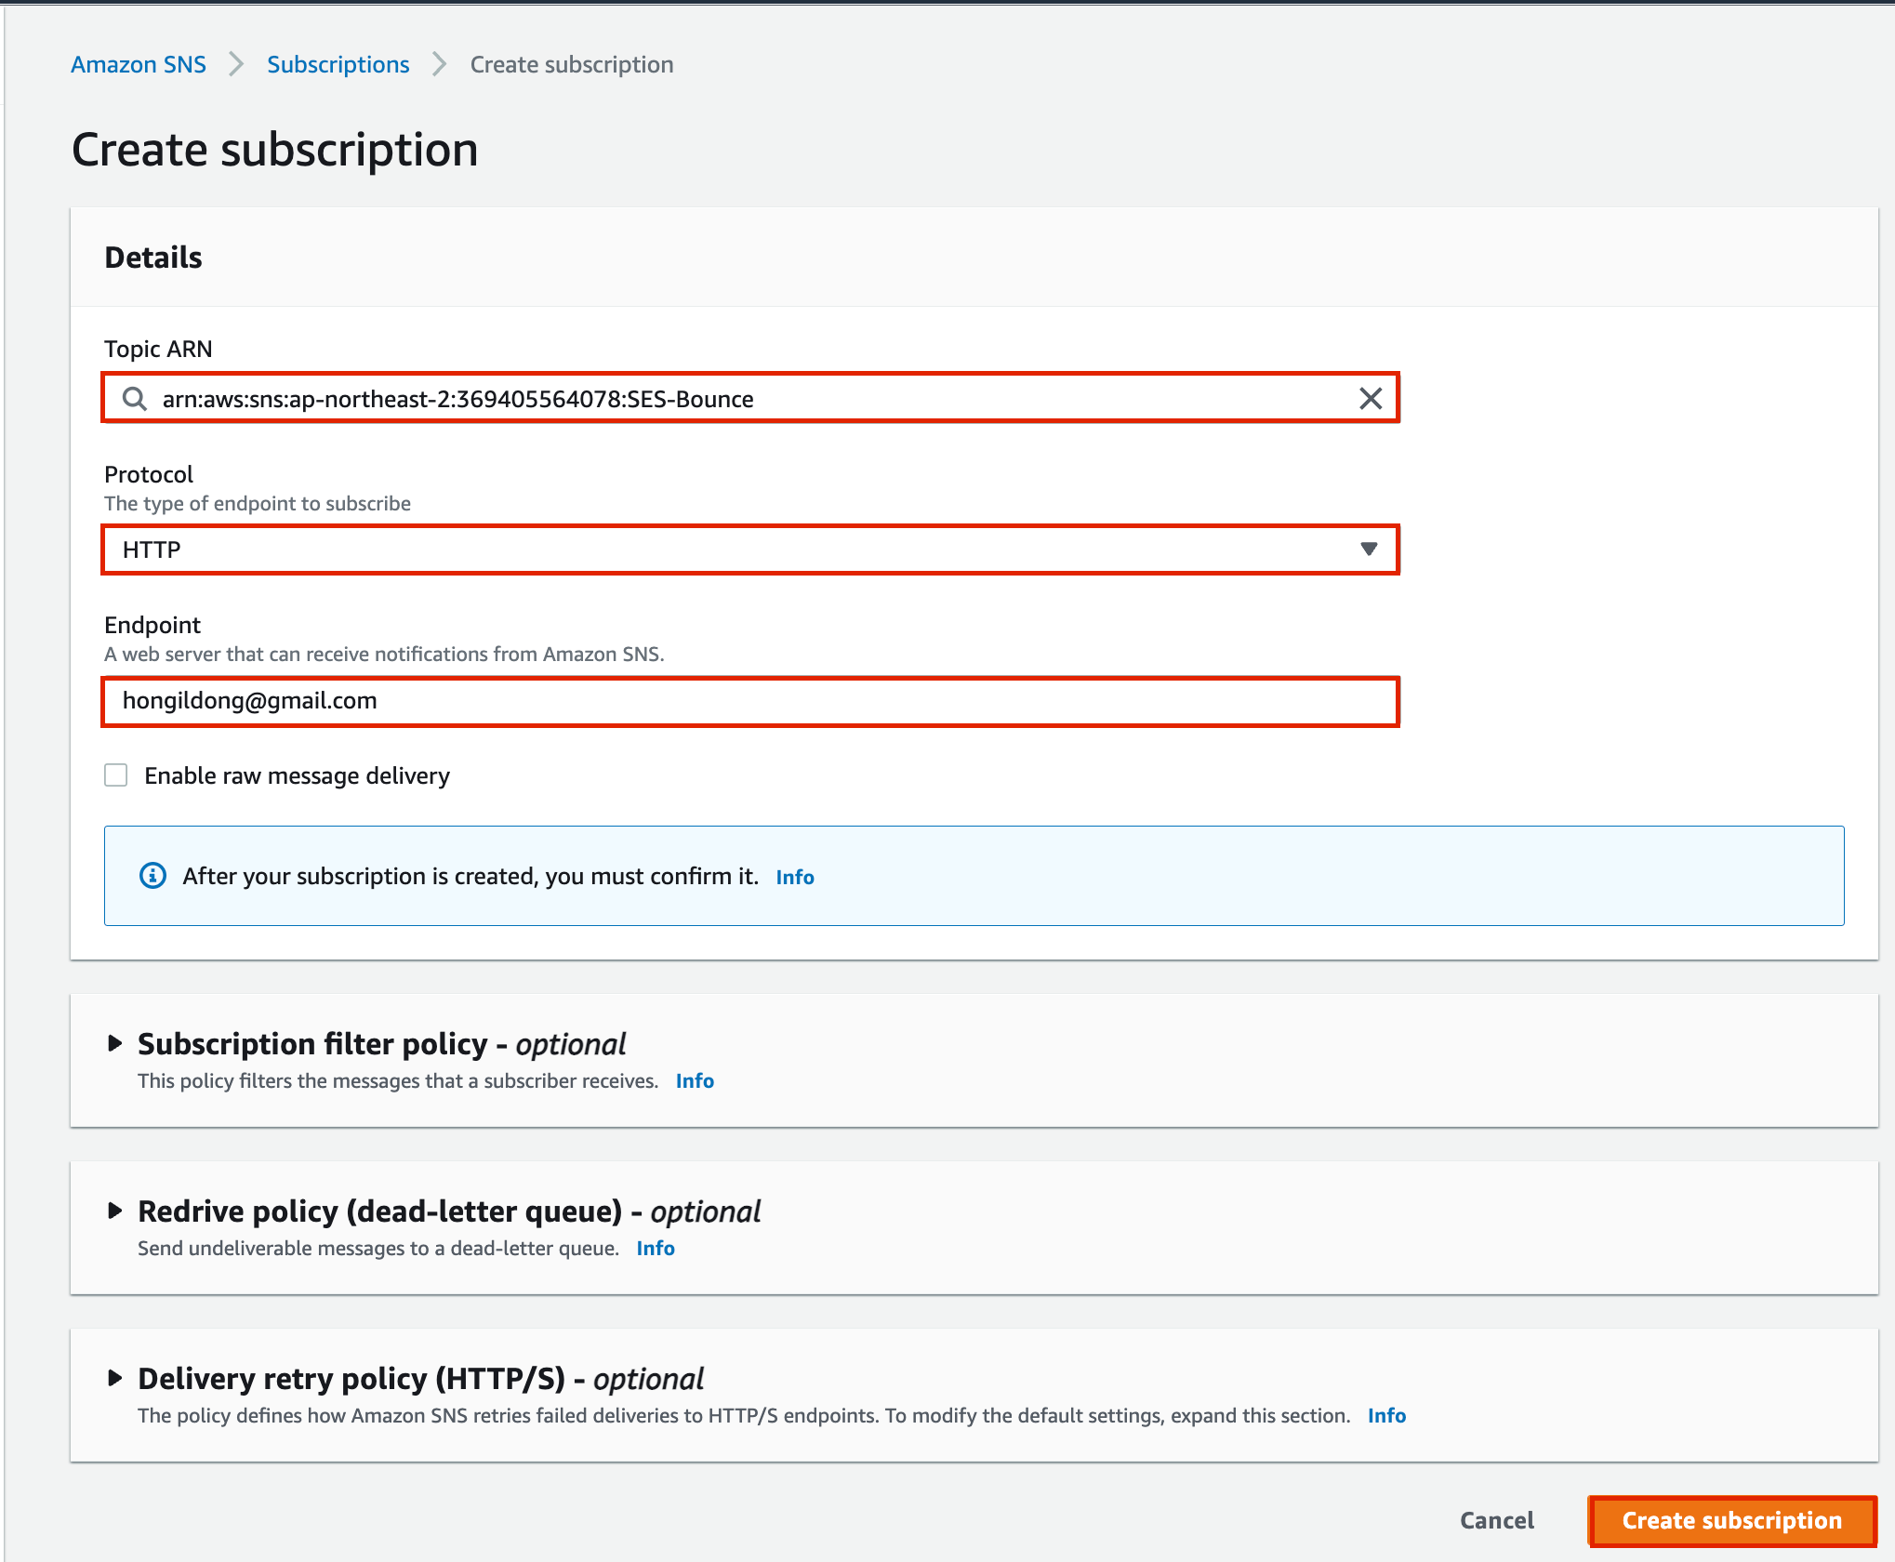Click the Topic ARN search magnifier icon
The height and width of the screenshot is (1562, 1895).
point(135,399)
